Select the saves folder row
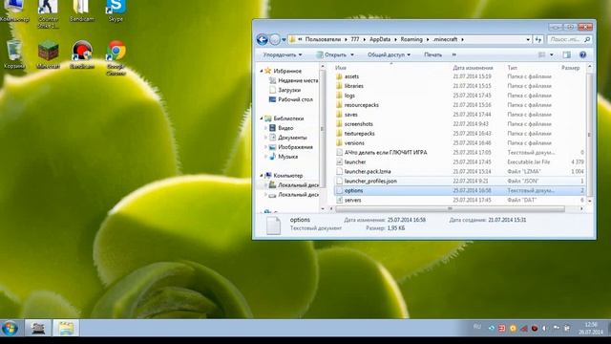Screen dimensions: 611x344 (459, 115)
